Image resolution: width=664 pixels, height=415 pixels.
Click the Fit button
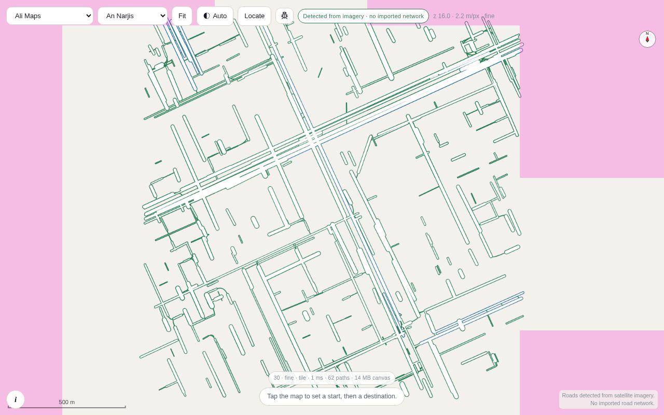point(182,16)
